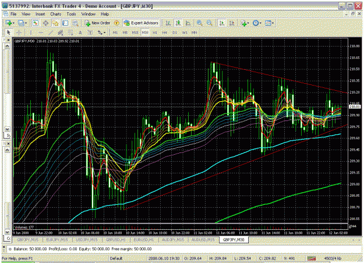This screenshot has width=364, height=263.
Task: Open the File menu
Action: tap(13, 14)
